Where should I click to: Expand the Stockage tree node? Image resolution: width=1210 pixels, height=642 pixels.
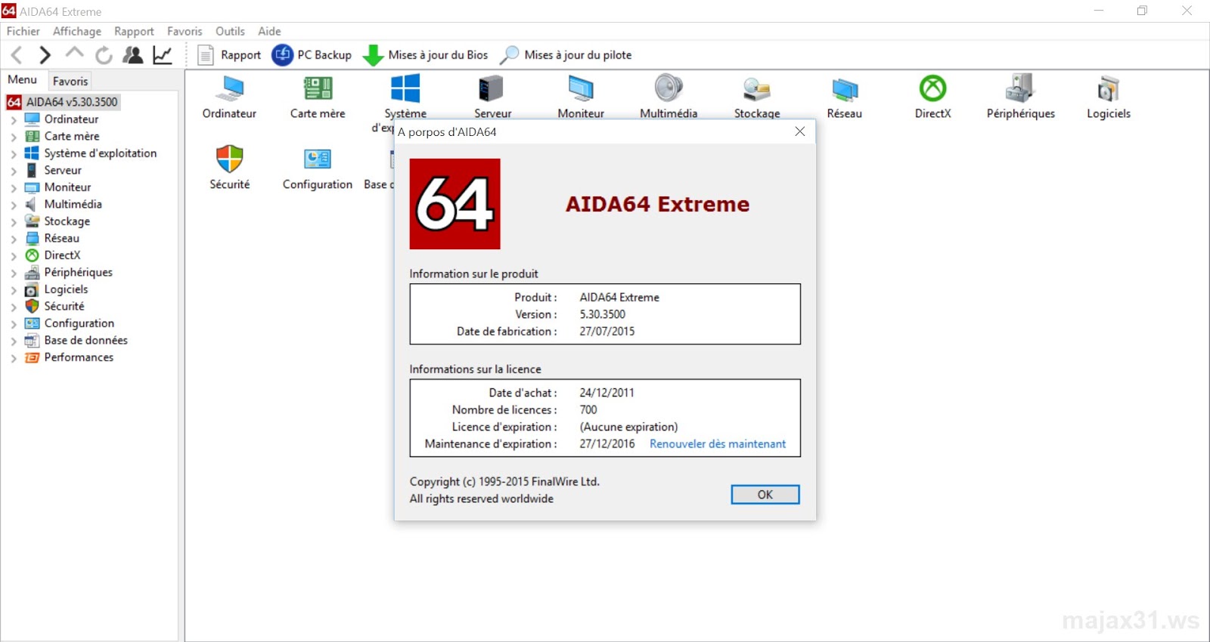(14, 222)
